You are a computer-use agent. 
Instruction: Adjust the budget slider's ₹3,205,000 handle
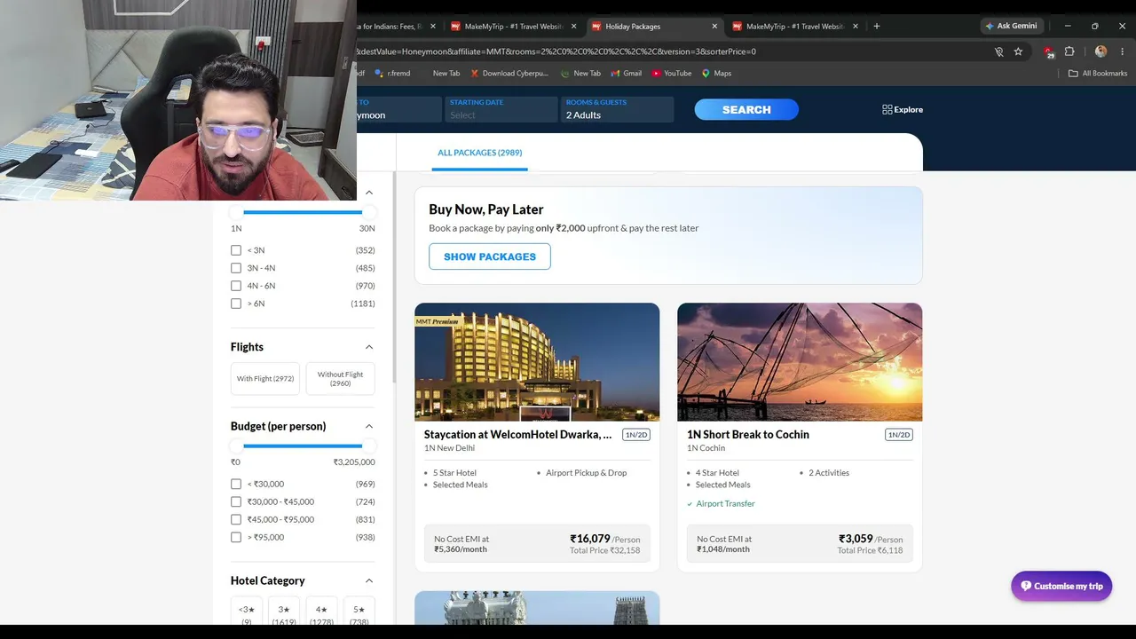[368, 446]
